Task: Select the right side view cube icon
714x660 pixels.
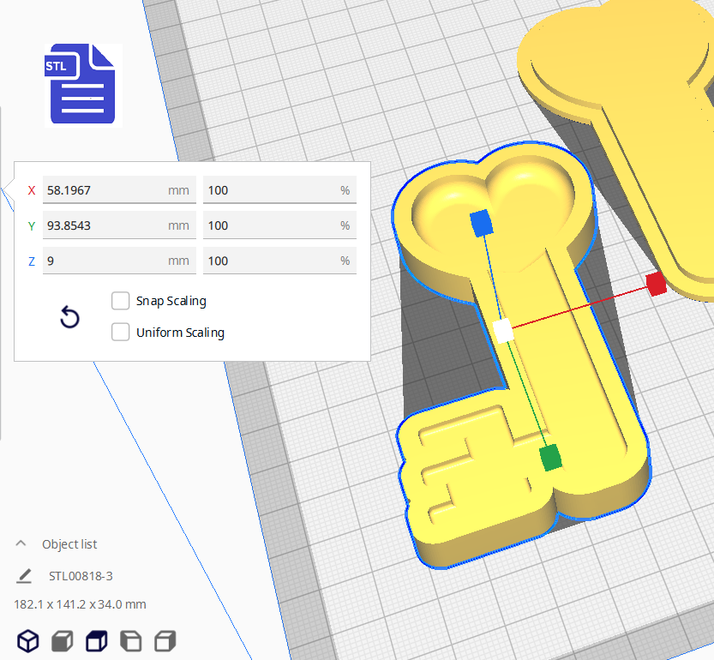Action: (165, 639)
